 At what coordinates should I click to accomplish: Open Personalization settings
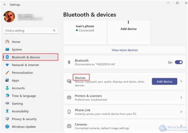point(31,73)
